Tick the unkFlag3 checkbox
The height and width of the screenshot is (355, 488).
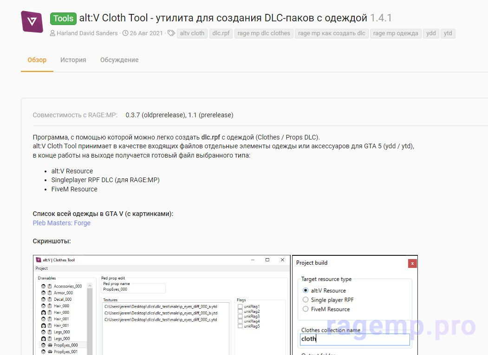[240, 317]
